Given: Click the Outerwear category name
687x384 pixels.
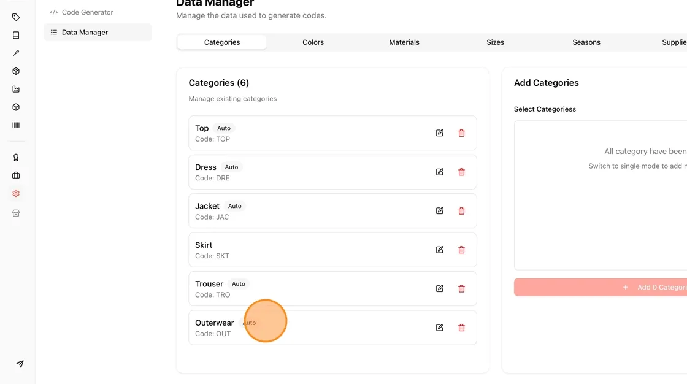Looking at the screenshot, I should coord(215,323).
